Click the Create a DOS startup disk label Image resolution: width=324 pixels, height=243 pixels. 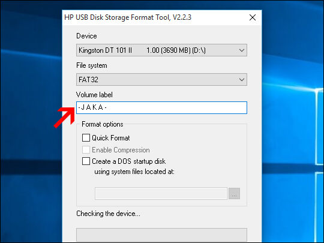(129, 161)
